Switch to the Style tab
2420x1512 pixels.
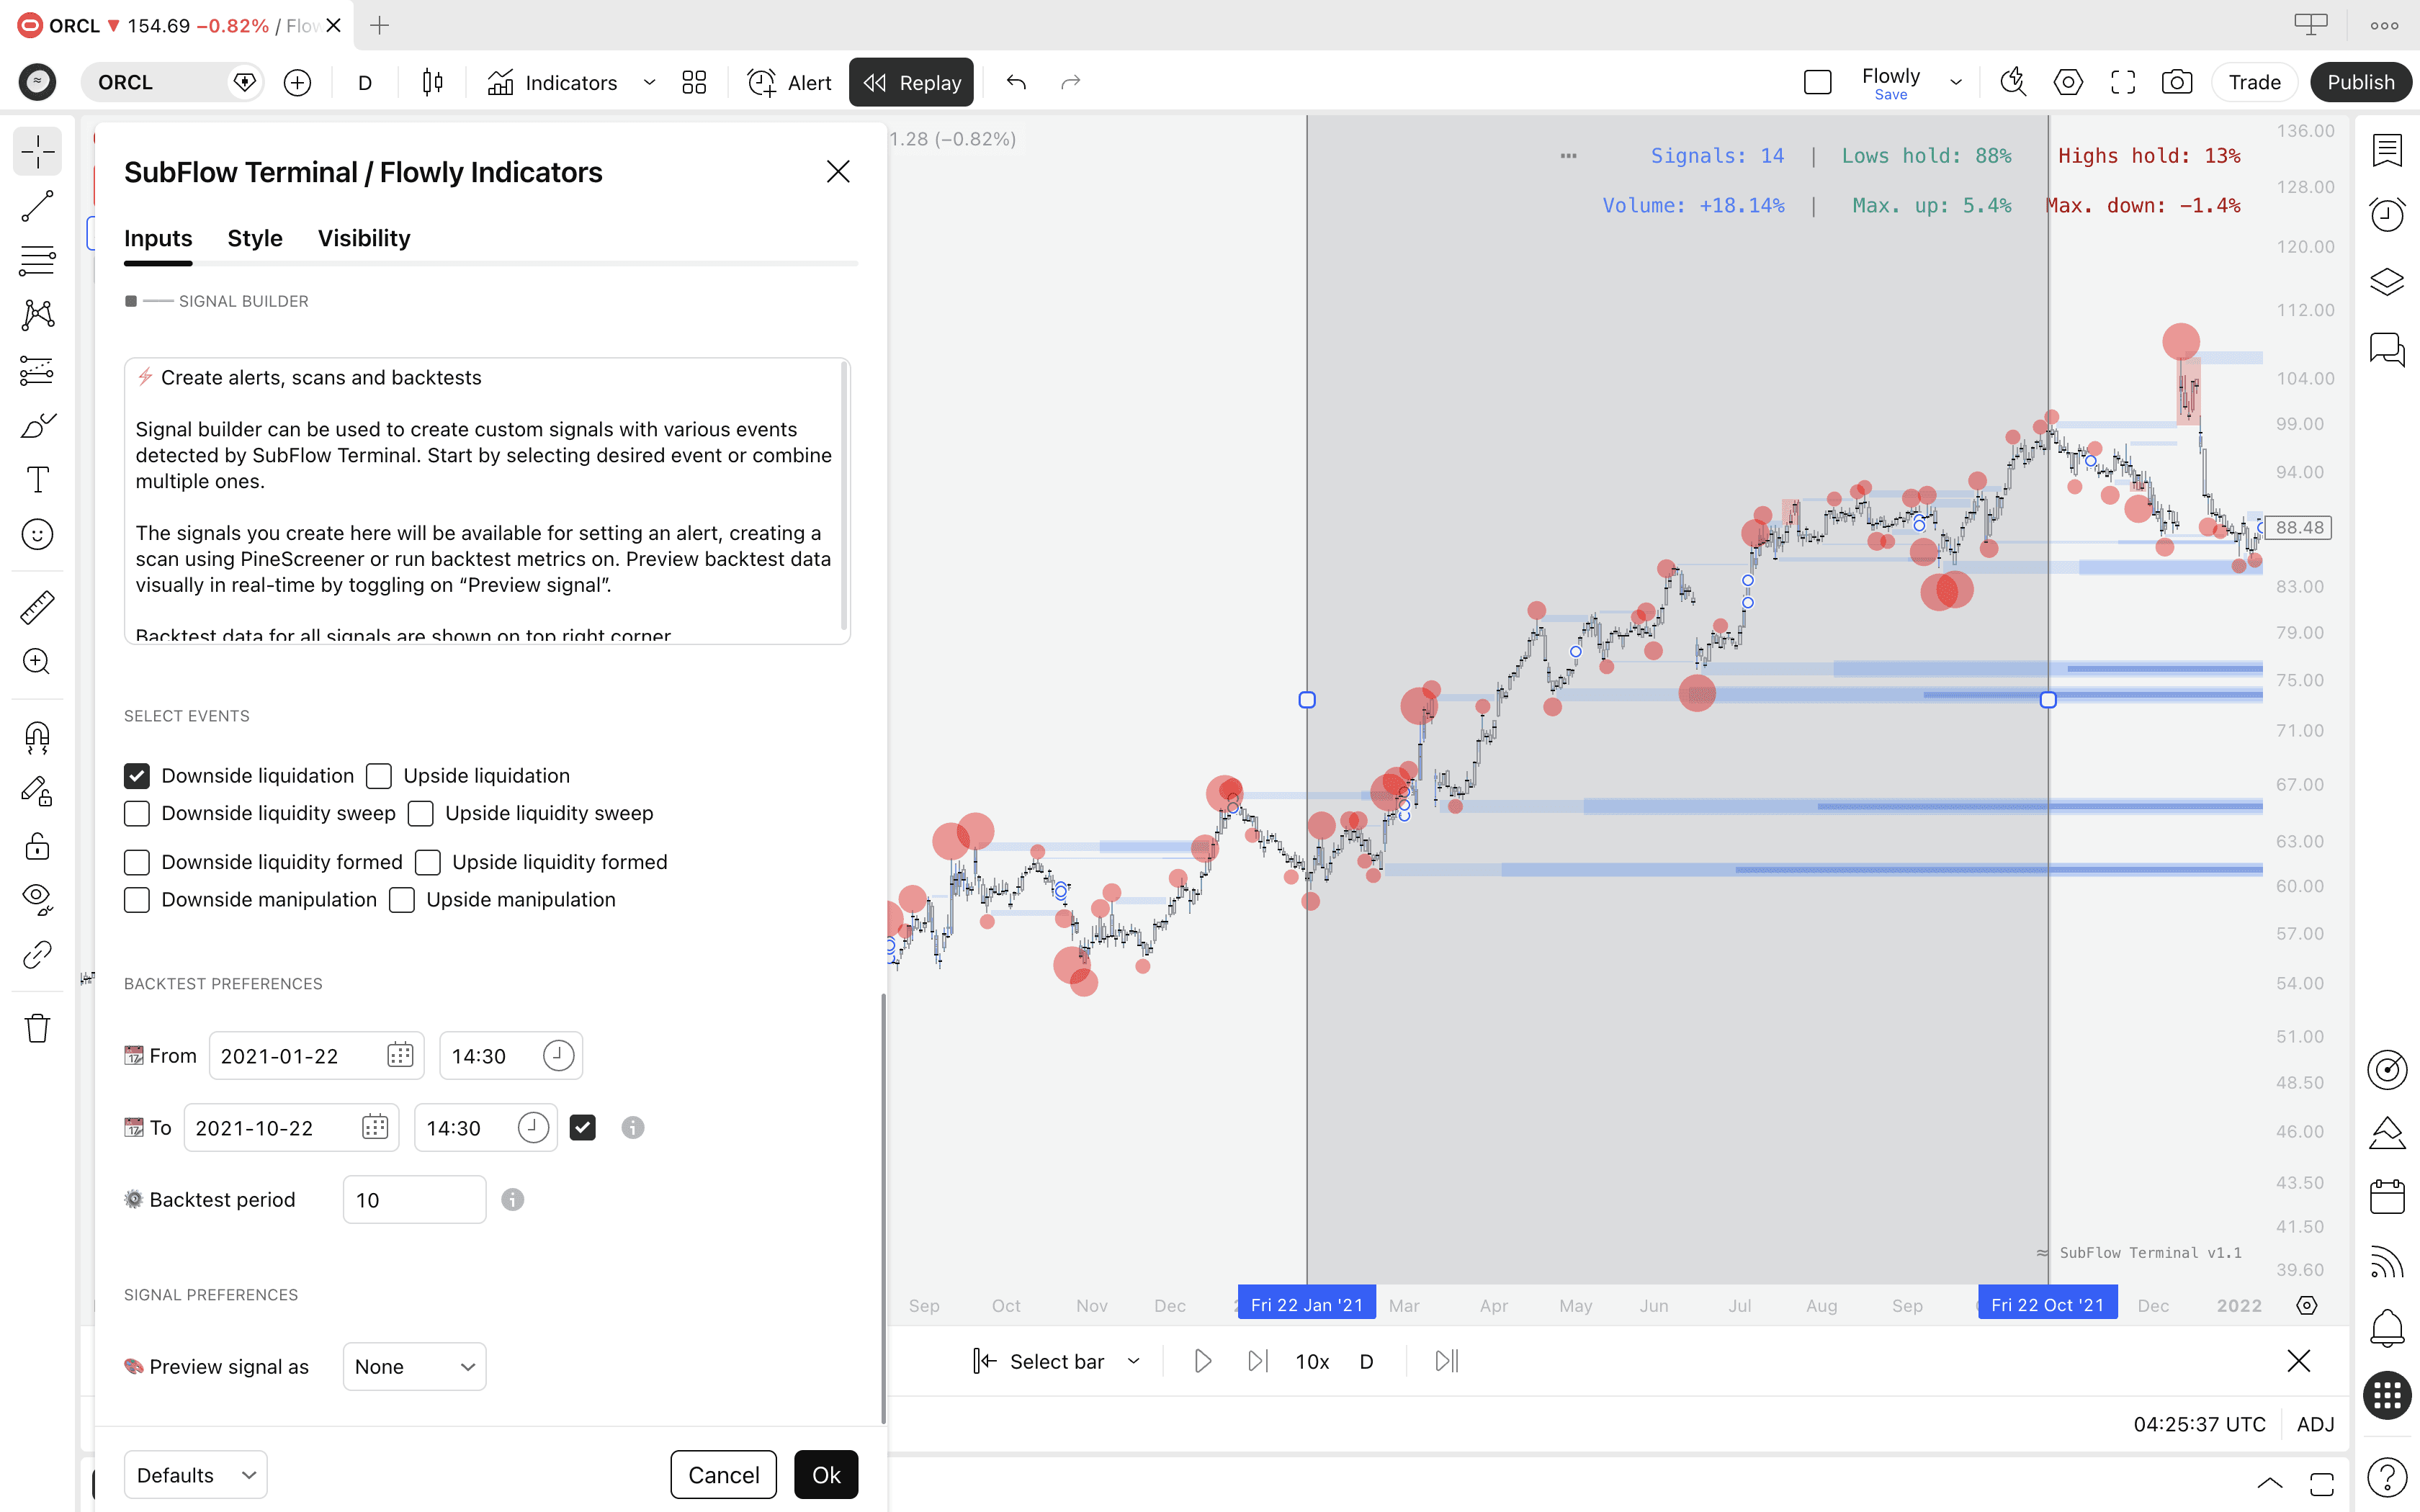tap(254, 238)
